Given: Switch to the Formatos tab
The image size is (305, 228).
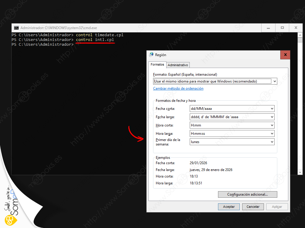Looking at the screenshot, I should 157,65.
